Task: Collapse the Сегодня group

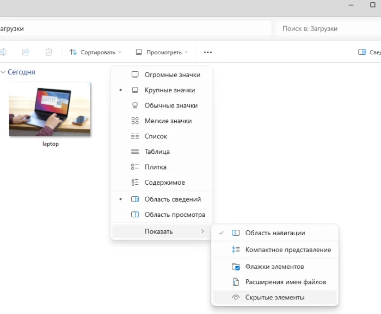Action: click(3, 72)
